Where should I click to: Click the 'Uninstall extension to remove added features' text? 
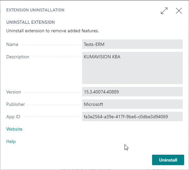(x=52, y=31)
